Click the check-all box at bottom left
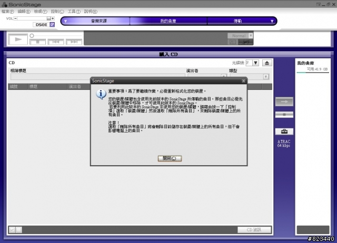The height and width of the screenshot is (243, 337). tap(12, 230)
